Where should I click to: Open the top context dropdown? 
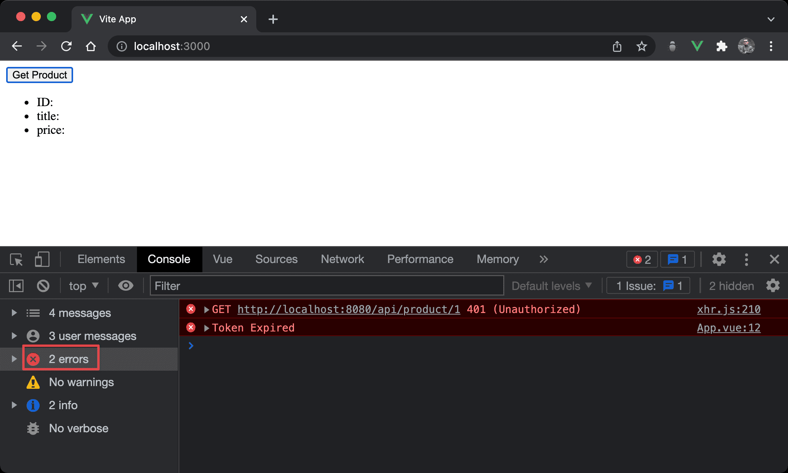[x=84, y=286]
